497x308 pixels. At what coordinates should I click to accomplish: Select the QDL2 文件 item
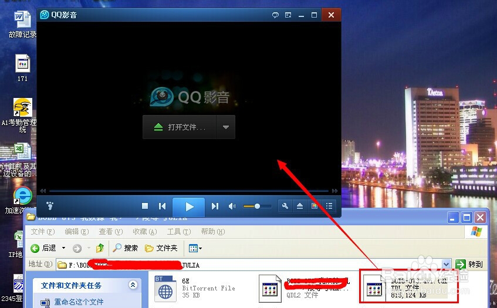tap(305, 289)
